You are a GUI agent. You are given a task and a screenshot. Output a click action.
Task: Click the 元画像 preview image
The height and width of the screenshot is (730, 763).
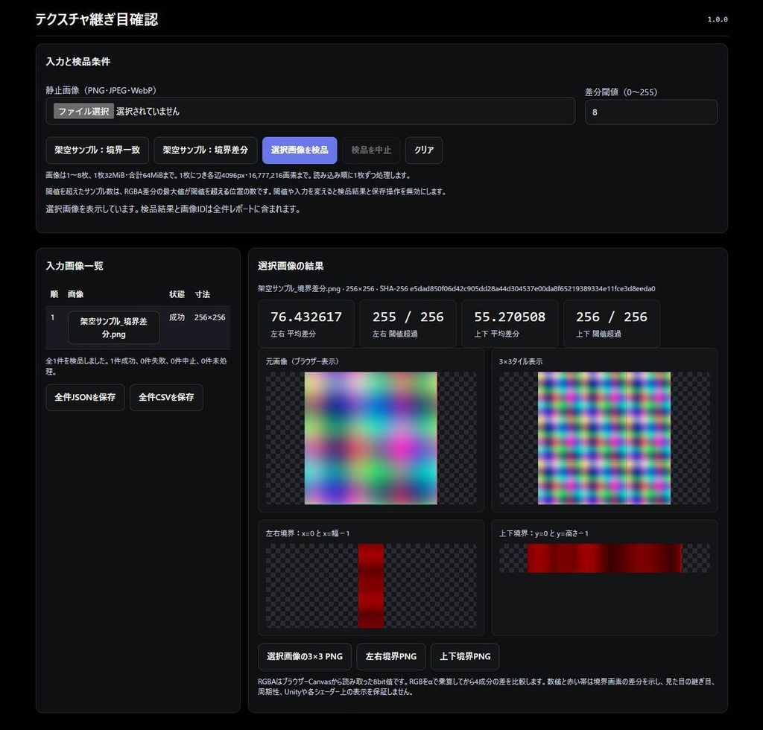(371, 438)
